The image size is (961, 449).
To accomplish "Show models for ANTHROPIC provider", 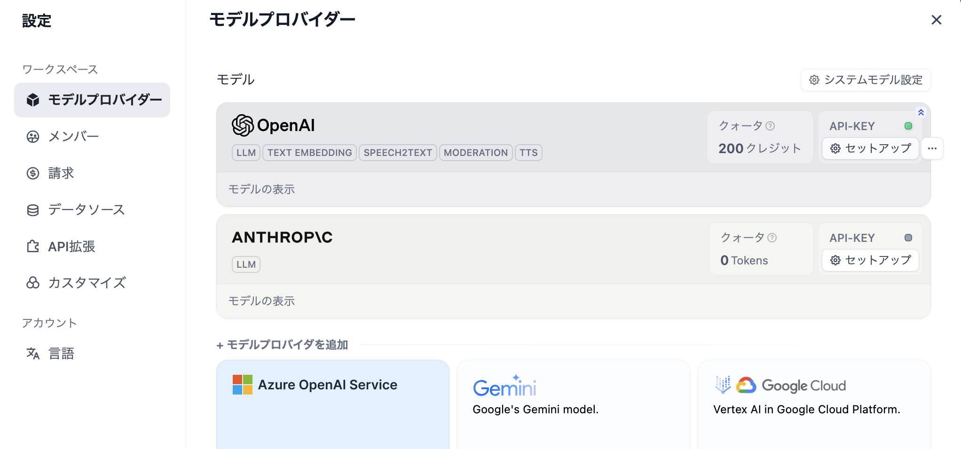I will (x=261, y=301).
